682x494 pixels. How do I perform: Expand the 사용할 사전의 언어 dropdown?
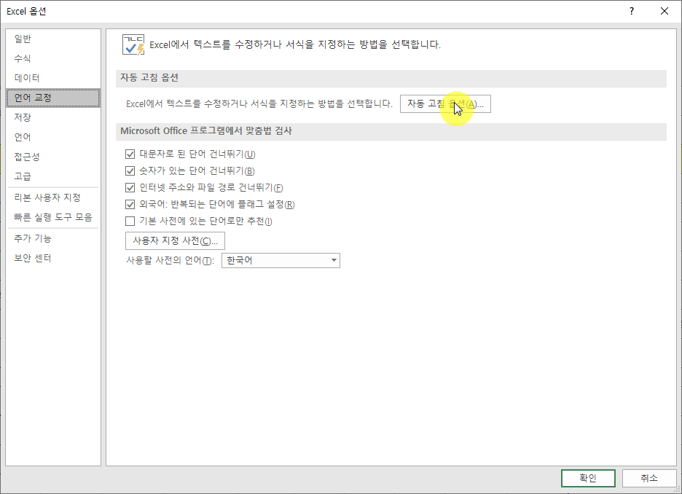coord(281,261)
